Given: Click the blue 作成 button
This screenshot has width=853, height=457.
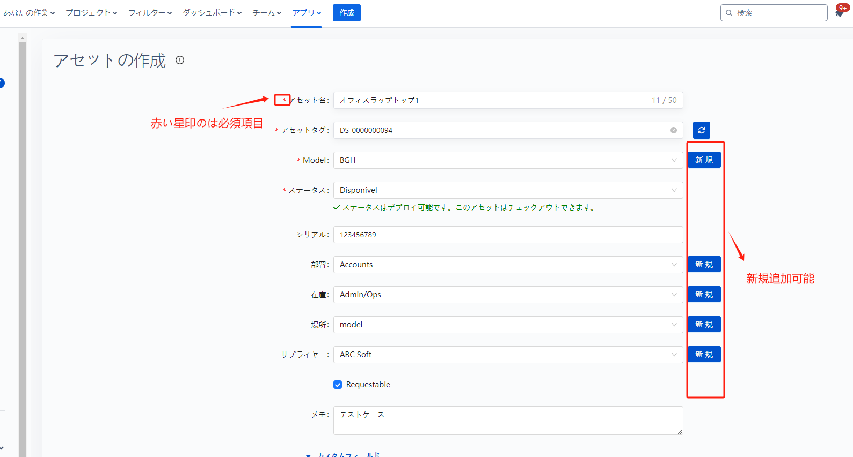Looking at the screenshot, I should pyautogui.click(x=346, y=13).
